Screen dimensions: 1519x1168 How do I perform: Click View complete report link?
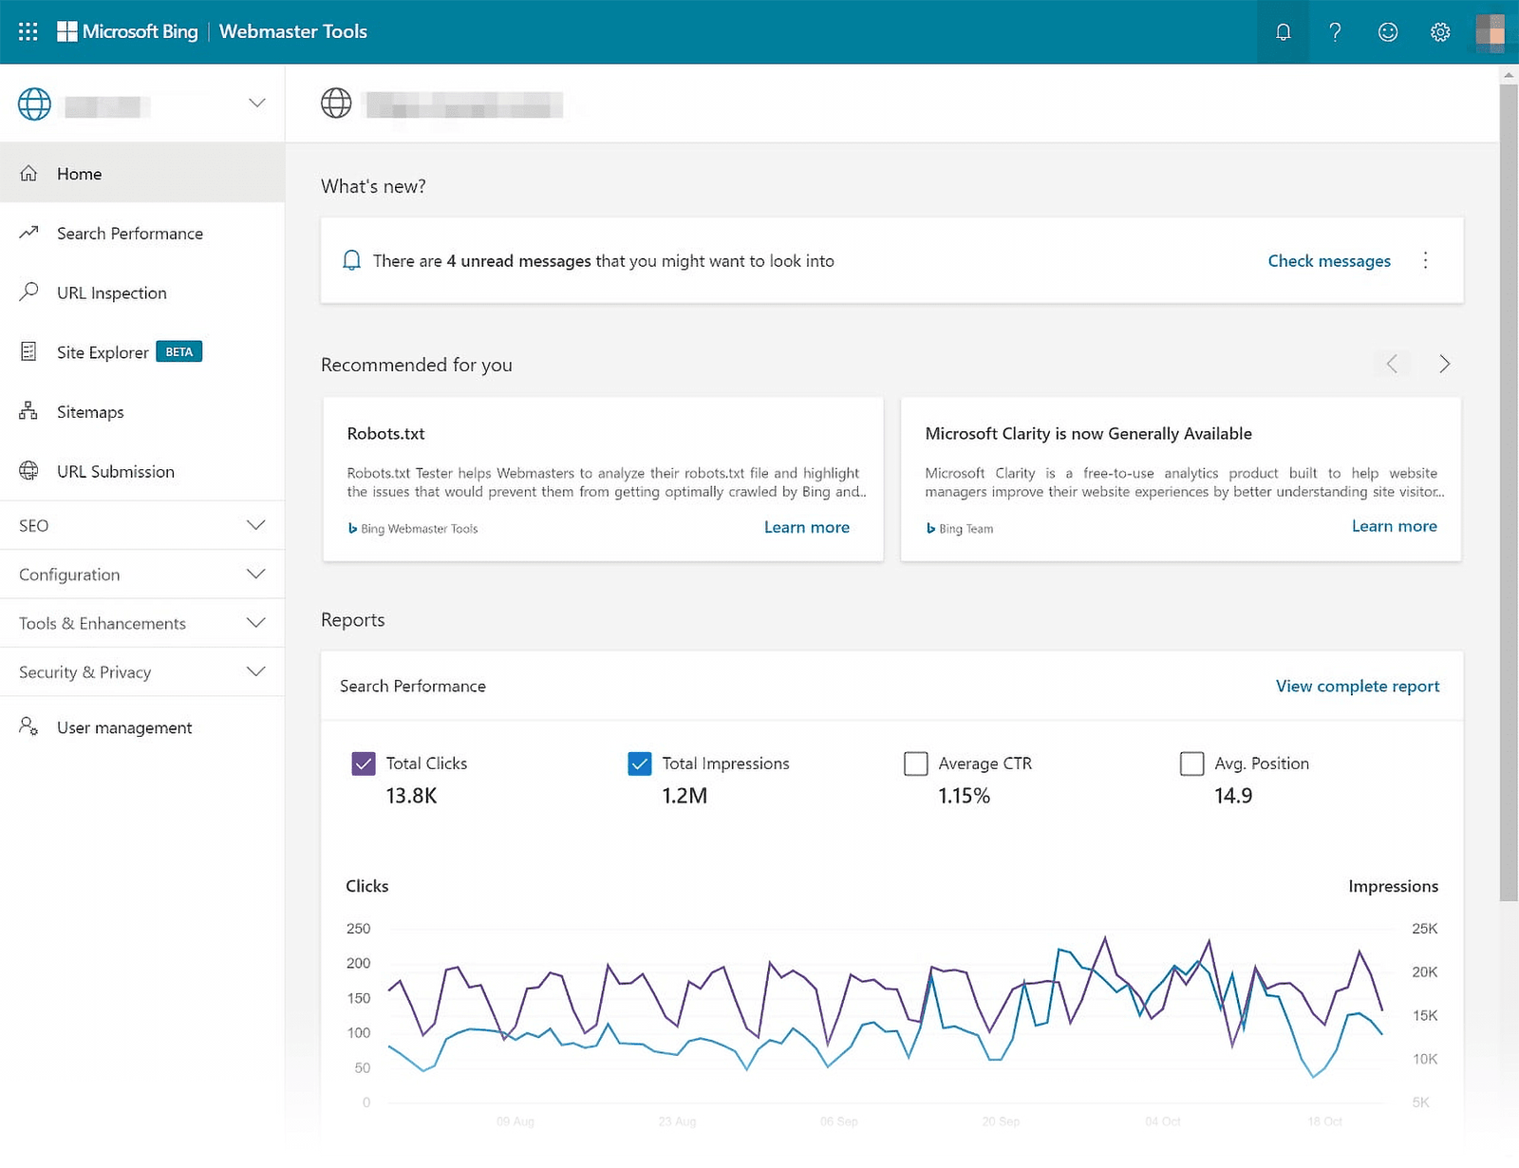1358,686
